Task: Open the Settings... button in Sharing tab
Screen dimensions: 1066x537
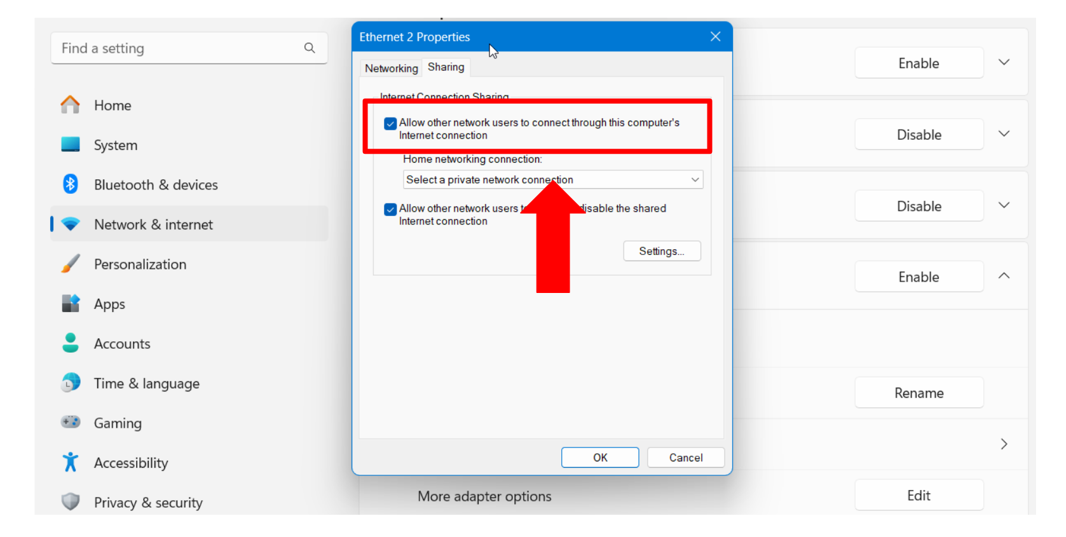Action: [662, 251]
